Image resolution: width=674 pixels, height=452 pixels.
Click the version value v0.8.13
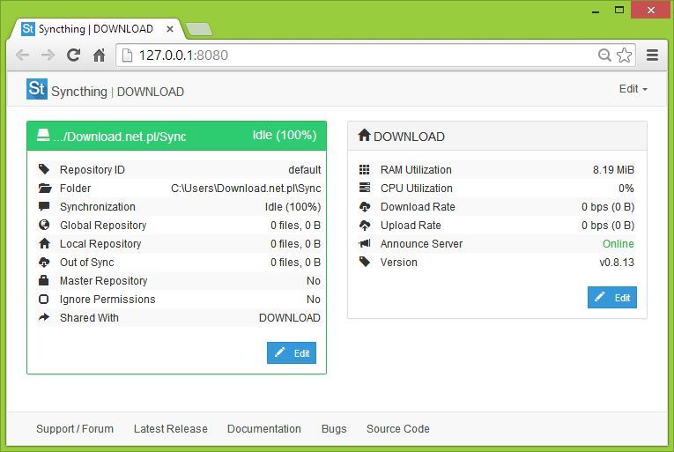617,263
